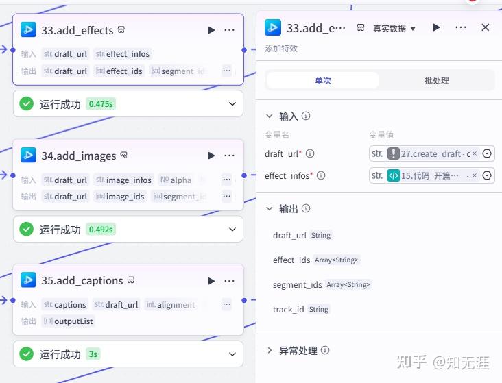
Task: Expand the 3s run result chevron
Action: (232, 354)
